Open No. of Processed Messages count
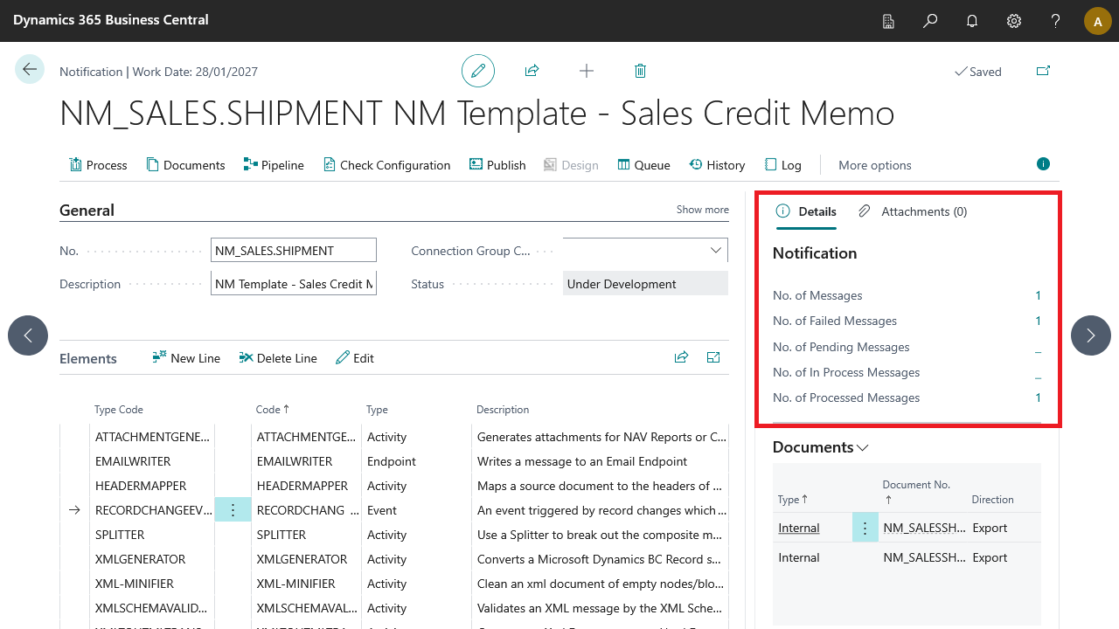 click(1039, 397)
